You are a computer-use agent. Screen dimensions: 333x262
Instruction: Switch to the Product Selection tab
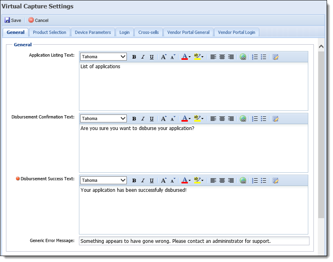pos(49,32)
